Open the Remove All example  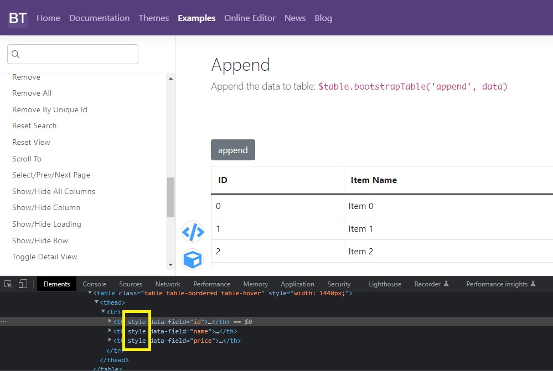[32, 93]
